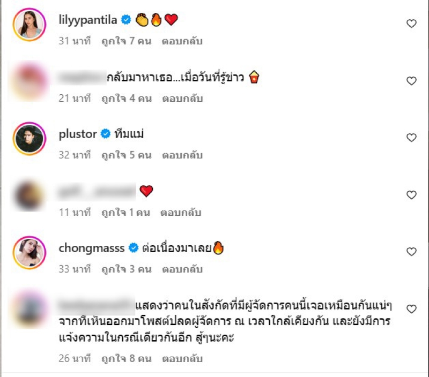Reply to lilyypantila's comment via ตอบกลับ
Screen dimensions: 429x377
(x=182, y=41)
